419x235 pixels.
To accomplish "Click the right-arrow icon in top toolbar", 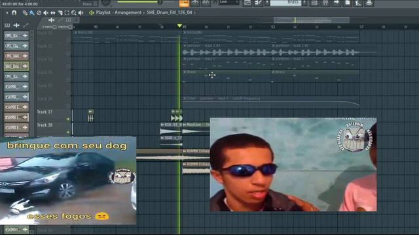I will click(337, 3).
